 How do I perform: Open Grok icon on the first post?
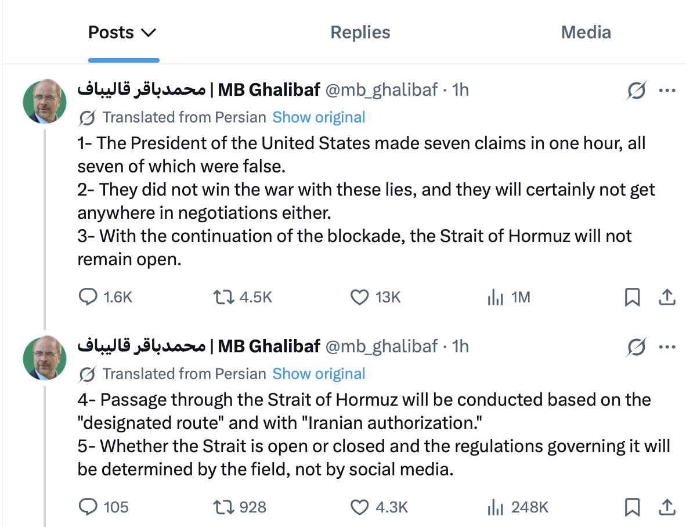pyautogui.click(x=637, y=91)
